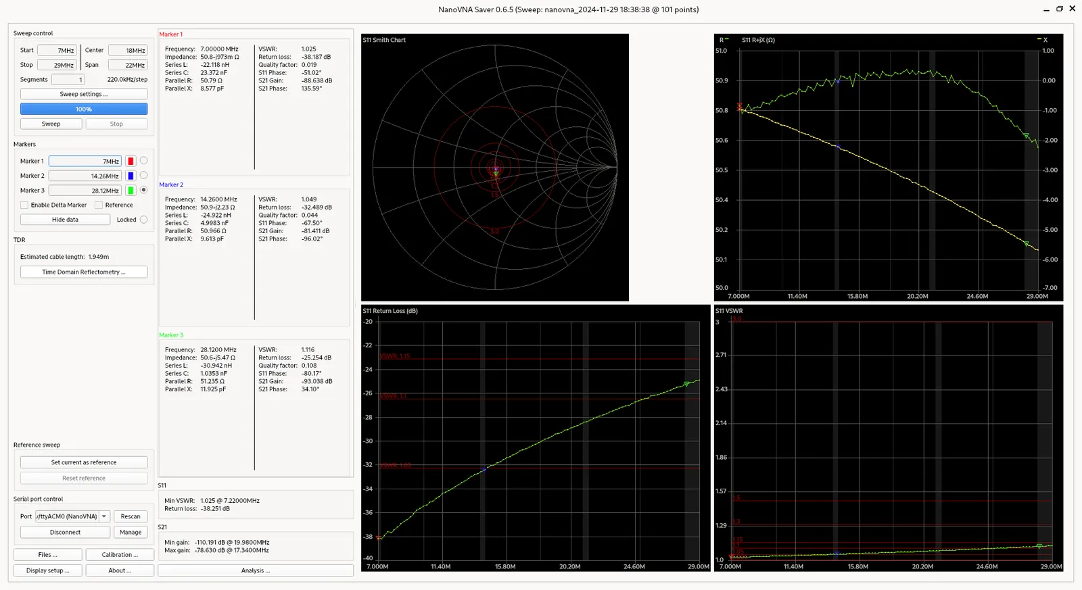Open Time Domain Reflectometry window
The height and width of the screenshot is (590, 1082).
click(84, 272)
